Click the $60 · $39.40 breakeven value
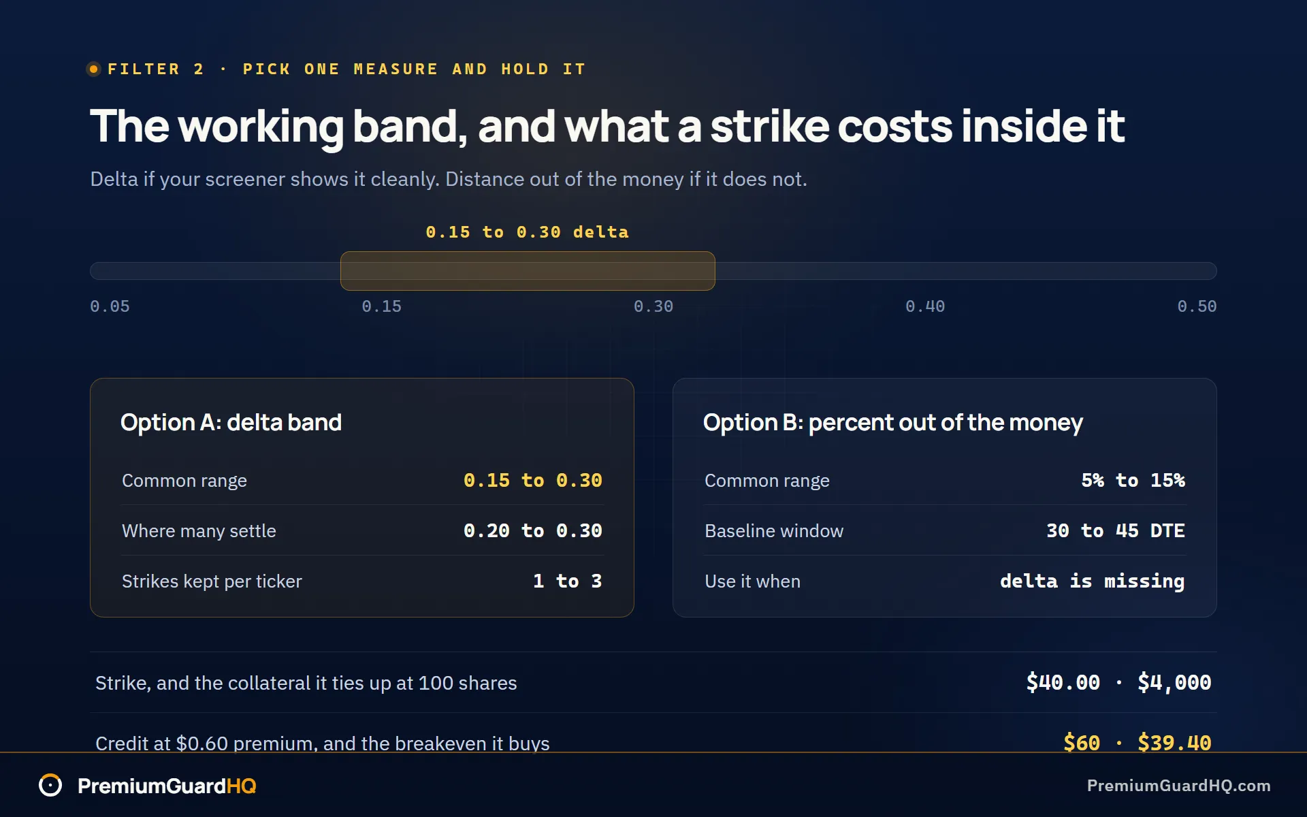Viewport: 1307px width, 817px height. click(1137, 742)
